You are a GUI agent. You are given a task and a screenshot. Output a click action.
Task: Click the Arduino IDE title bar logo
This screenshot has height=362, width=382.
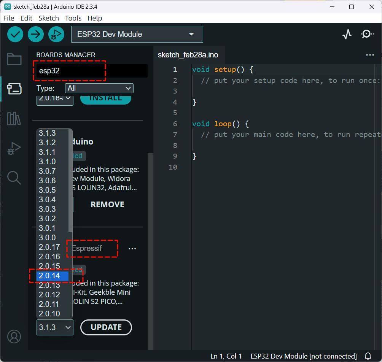click(x=8, y=6)
